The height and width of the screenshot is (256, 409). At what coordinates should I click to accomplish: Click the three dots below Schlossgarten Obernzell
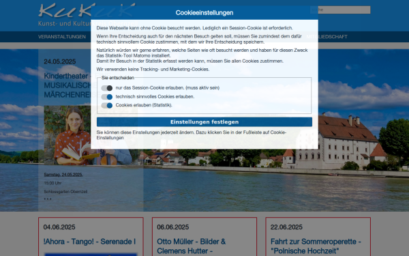click(x=48, y=199)
